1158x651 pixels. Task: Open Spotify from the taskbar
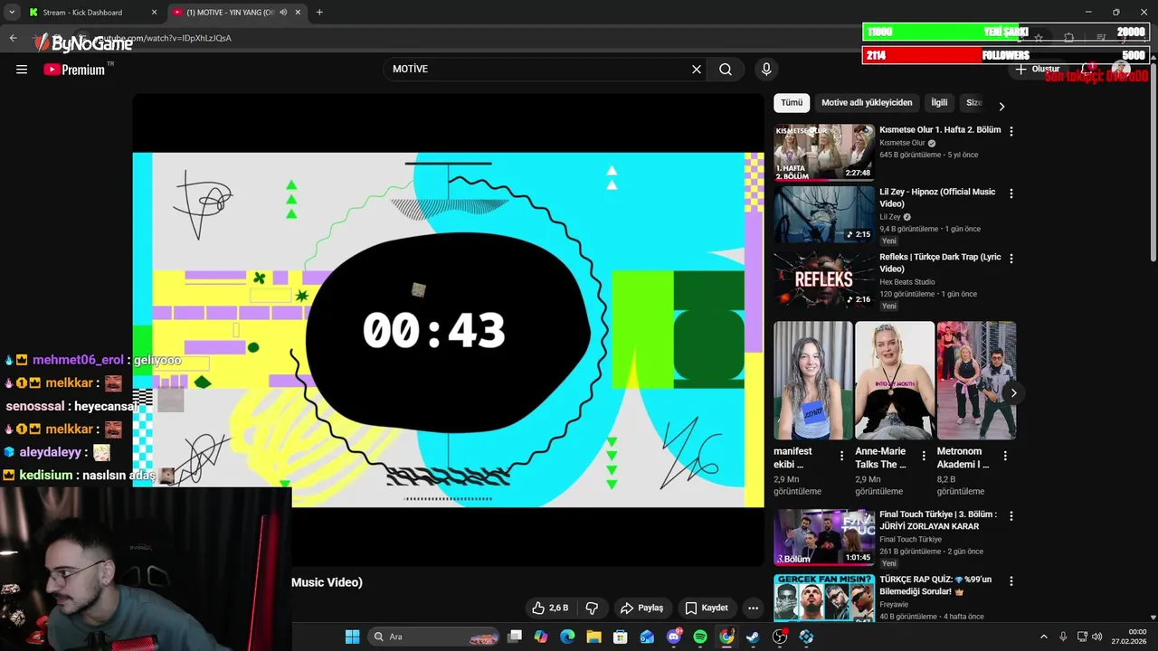[x=700, y=637]
